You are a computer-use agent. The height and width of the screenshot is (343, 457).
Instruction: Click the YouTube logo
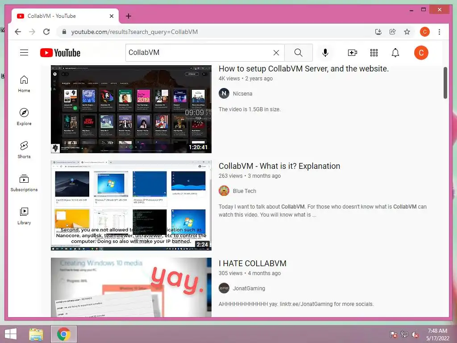(x=60, y=53)
